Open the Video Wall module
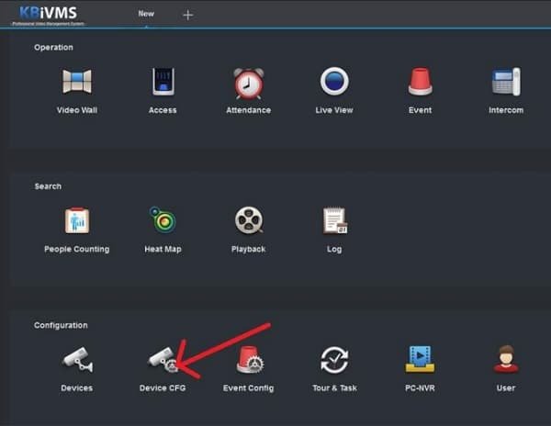Screen dimensions: 551x426 (77, 82)
